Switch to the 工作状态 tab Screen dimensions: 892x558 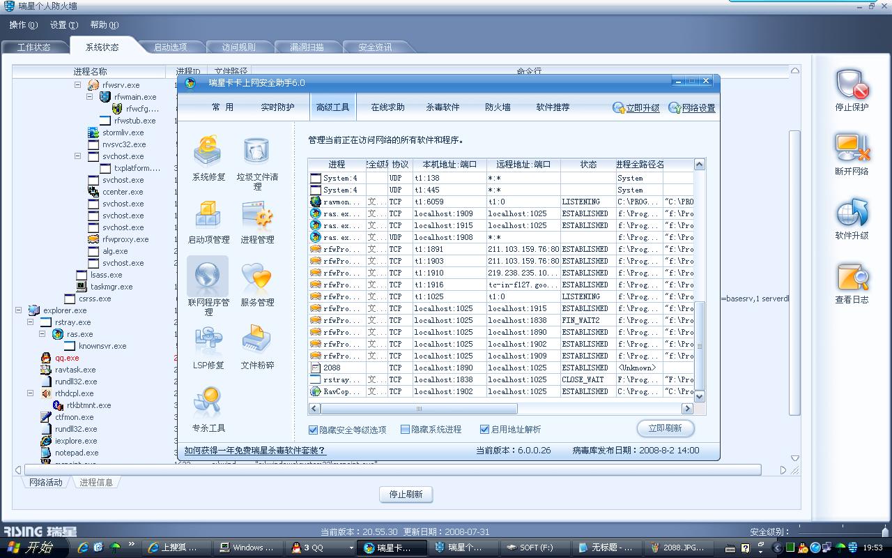(34, 47)
